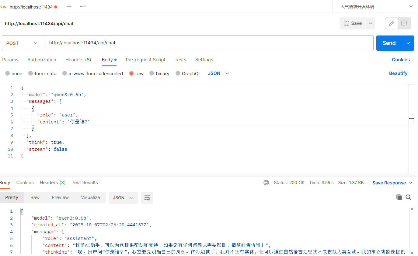Switch to the Authorization tab
418x256 pixels.
[42, 60]
